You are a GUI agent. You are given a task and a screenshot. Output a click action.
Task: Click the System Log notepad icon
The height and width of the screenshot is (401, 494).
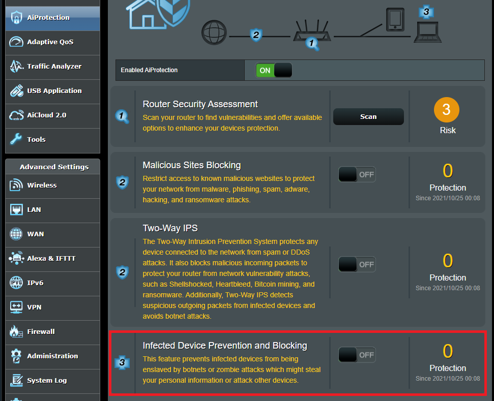click(x=16, y=380)
